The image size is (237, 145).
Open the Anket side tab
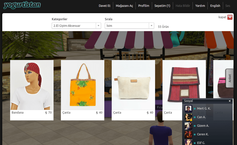pyautogui.click(x=229, y=78)
